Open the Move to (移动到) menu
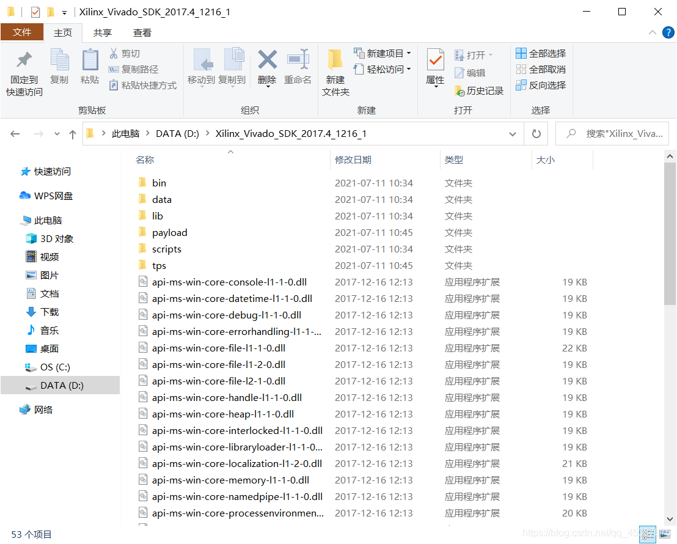 coord(201,67)
